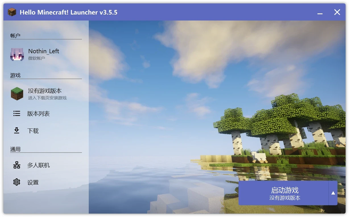This screenshot has height=217, width=349.
Task: Click the 进入下载页安装游戏 hint text
Action: pos(47,98)
